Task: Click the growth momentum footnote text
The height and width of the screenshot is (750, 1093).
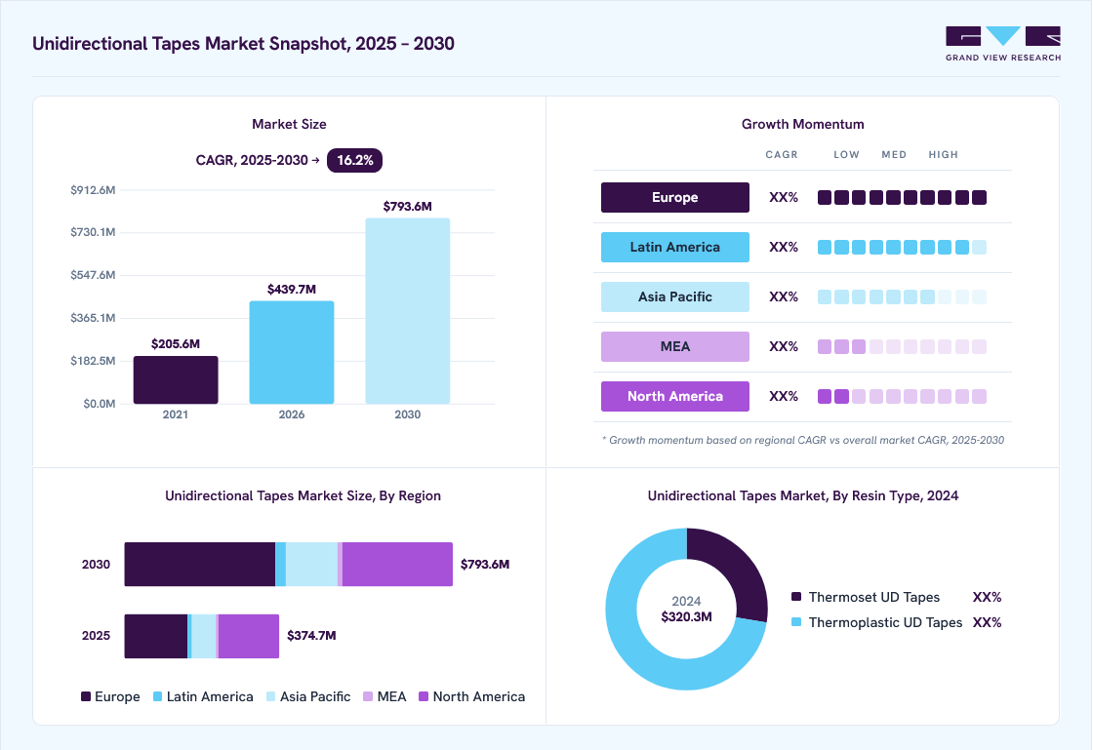Action: (803, 440)
